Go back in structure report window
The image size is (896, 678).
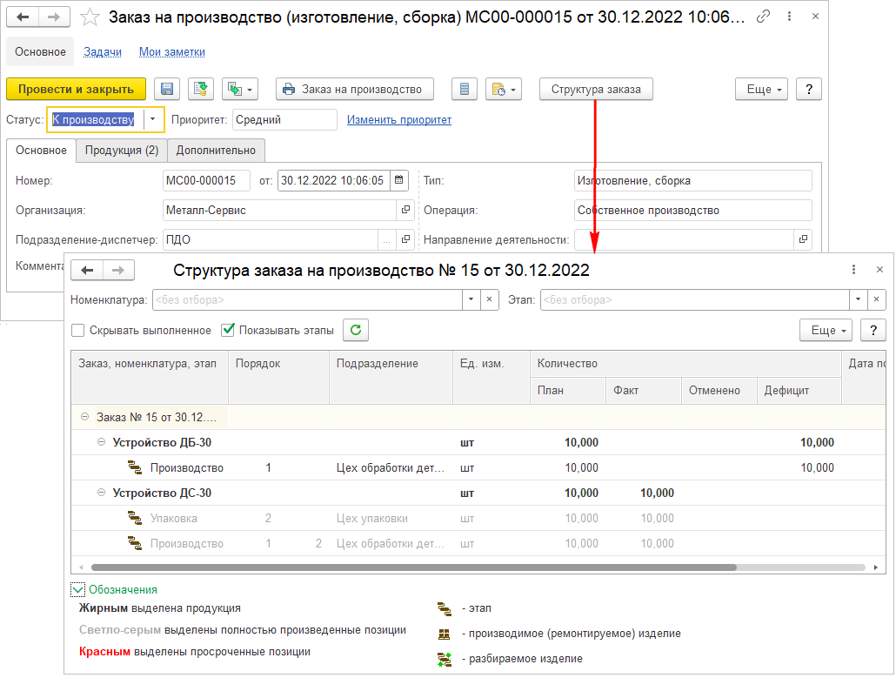point(87,270)
